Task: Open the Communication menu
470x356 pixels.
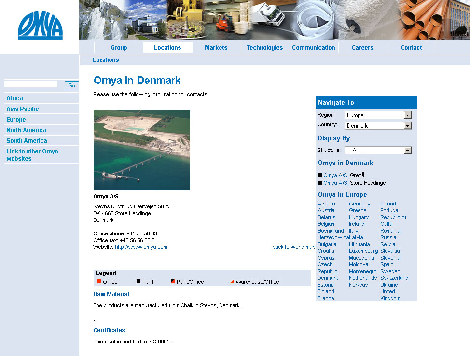Action: (x=314, y=47)
